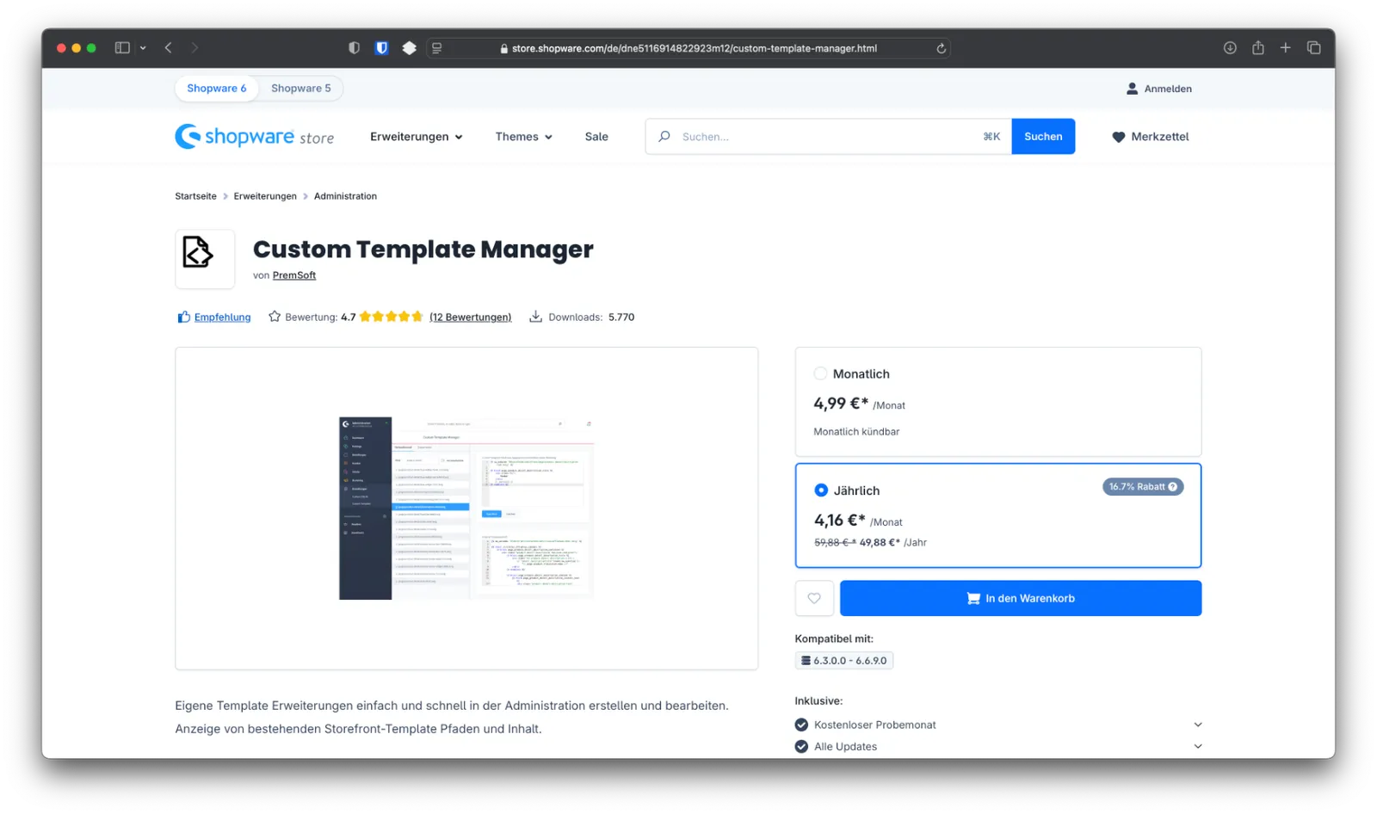
Task: Open the Sale menu
Action: pyautogui.click(x=596, y=136)
